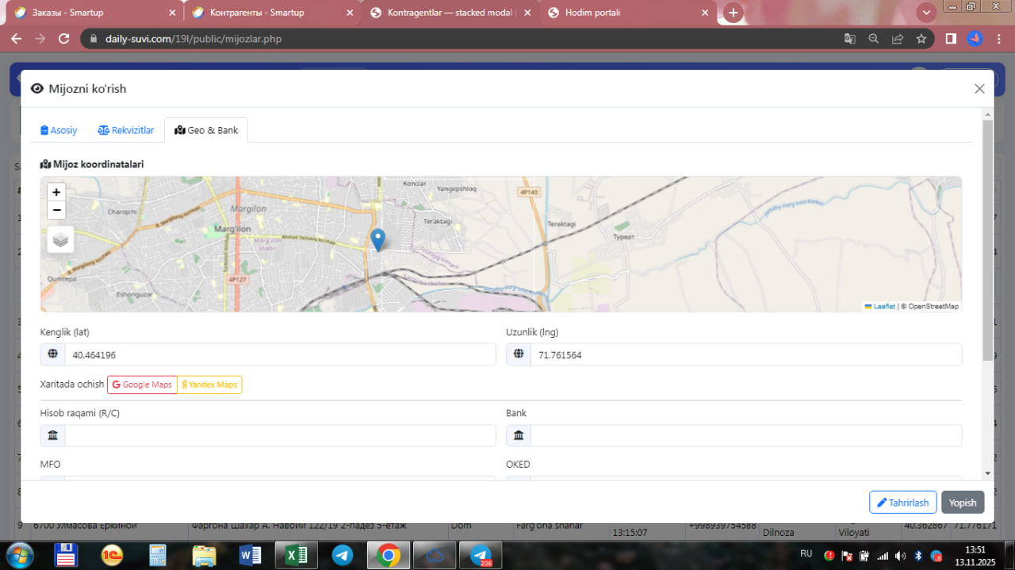The height and width of the screenshot is (570, 1015).
Task: Switch to the Rekvizitlar tab
Action: coord(125,130)
